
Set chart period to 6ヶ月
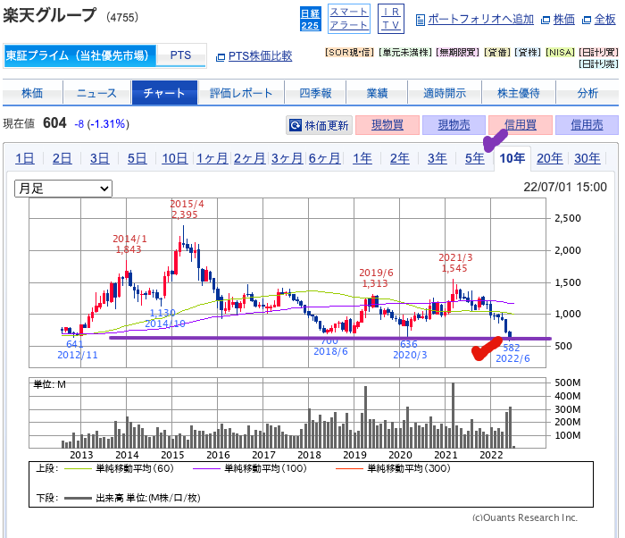pos(324,158)
